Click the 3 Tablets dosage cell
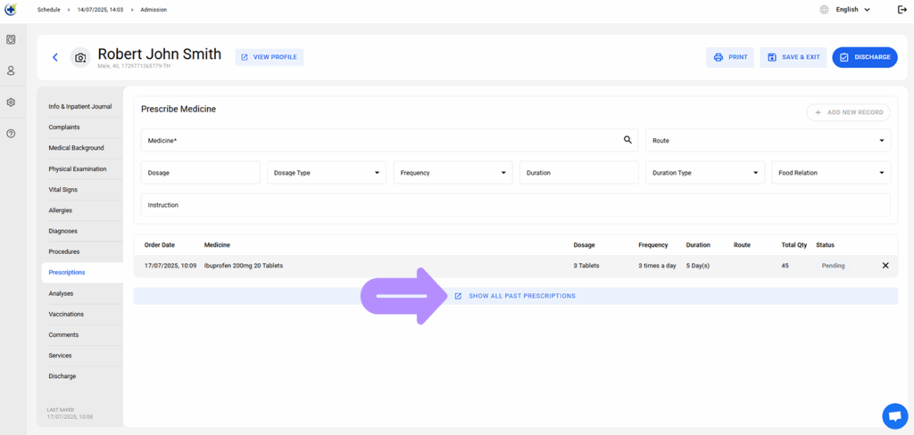The width and height of the screenshot is (914, 435). [586, 266]
